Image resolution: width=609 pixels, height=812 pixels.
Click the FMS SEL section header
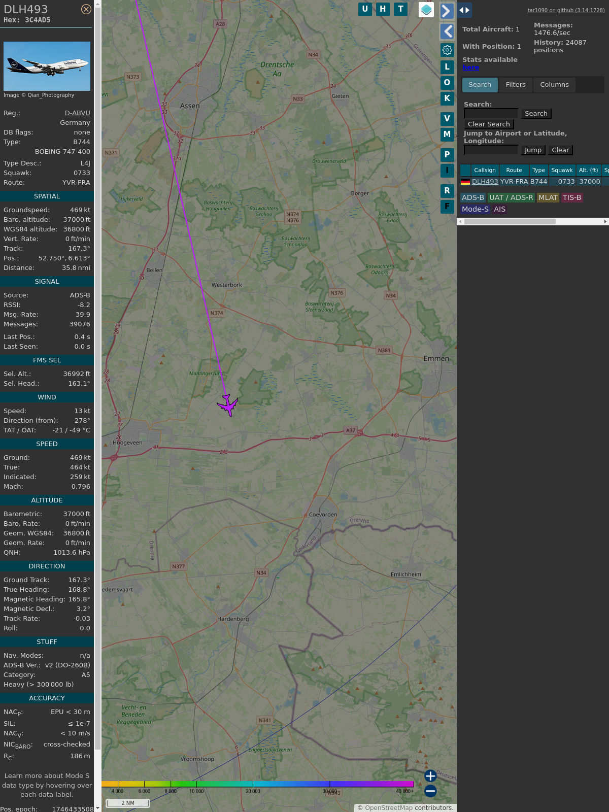tap(47, 360)
